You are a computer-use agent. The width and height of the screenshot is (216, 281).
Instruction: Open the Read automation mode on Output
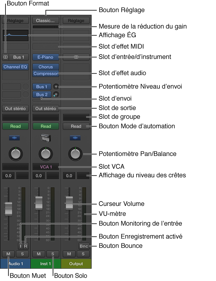[76, 126]
